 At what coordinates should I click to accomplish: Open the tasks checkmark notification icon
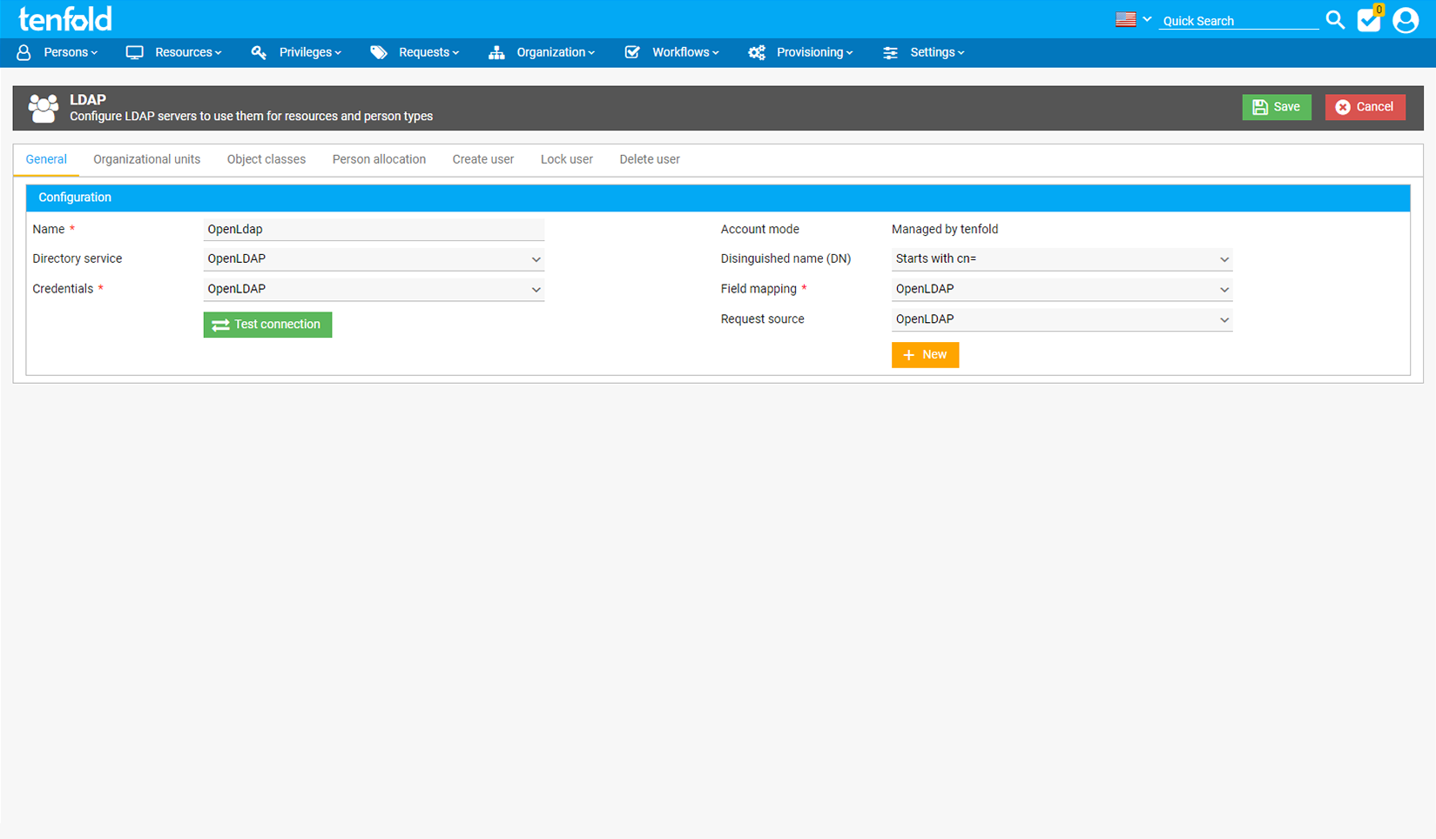tap(1369, 19)
